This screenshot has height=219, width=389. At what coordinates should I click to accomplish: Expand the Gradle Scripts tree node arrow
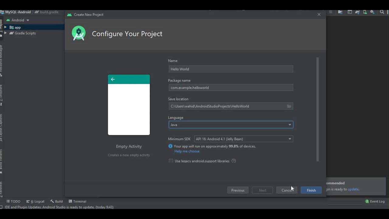(5, 33)
